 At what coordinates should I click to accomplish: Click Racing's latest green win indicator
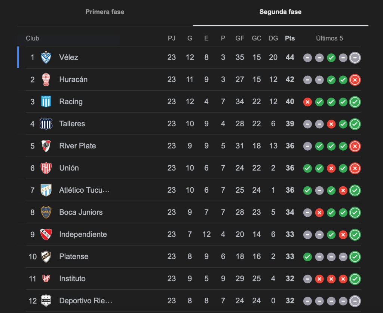[x=355, y=102]
